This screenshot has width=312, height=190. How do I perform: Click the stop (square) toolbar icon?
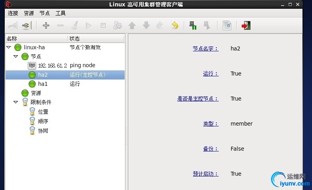point(103,25)
